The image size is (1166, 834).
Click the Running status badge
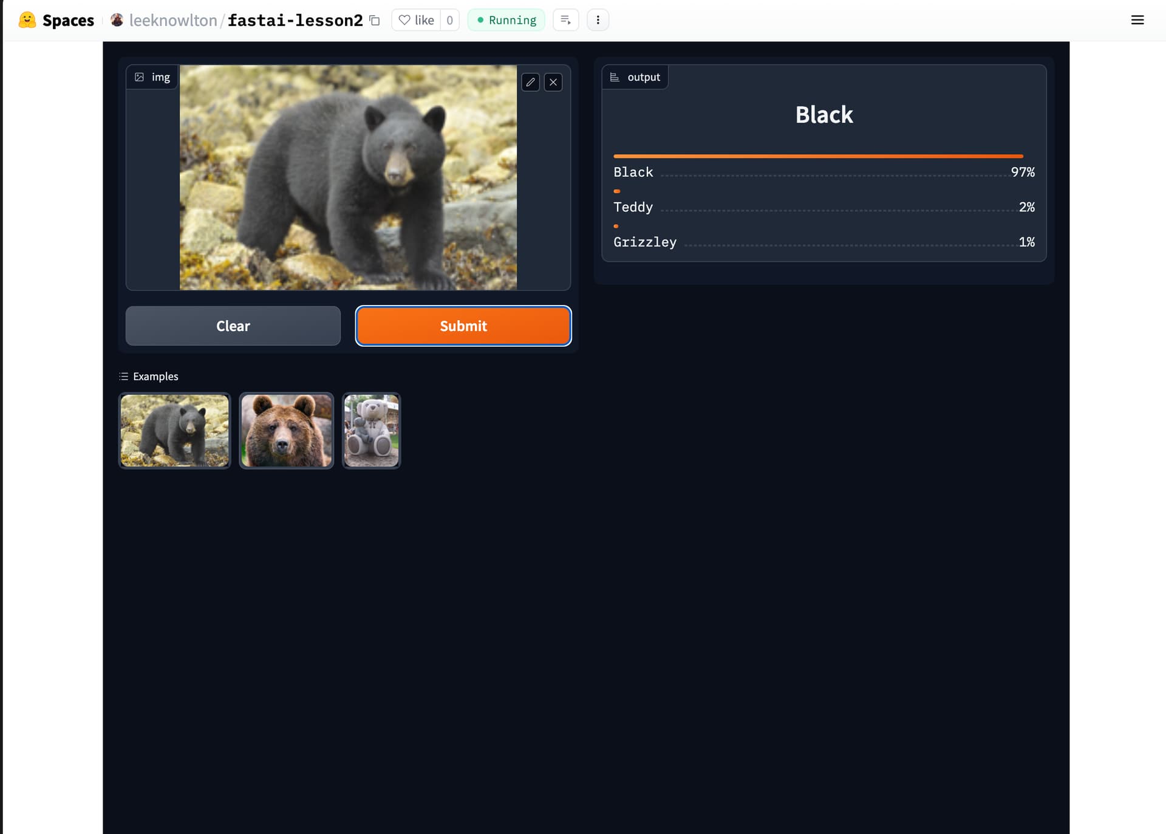(506, 20)
